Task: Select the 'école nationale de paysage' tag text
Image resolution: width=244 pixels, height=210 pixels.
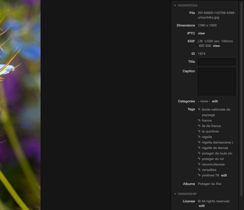Action: tap(216, 112)
